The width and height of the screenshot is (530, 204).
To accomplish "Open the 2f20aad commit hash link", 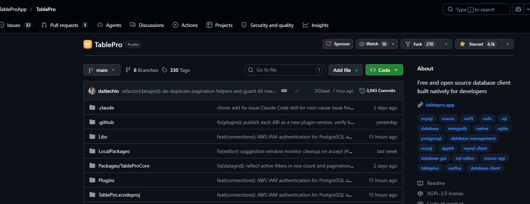I will coord(322,91).
